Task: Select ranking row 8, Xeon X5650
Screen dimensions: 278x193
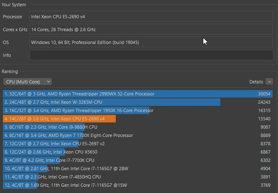Action: 138,152
